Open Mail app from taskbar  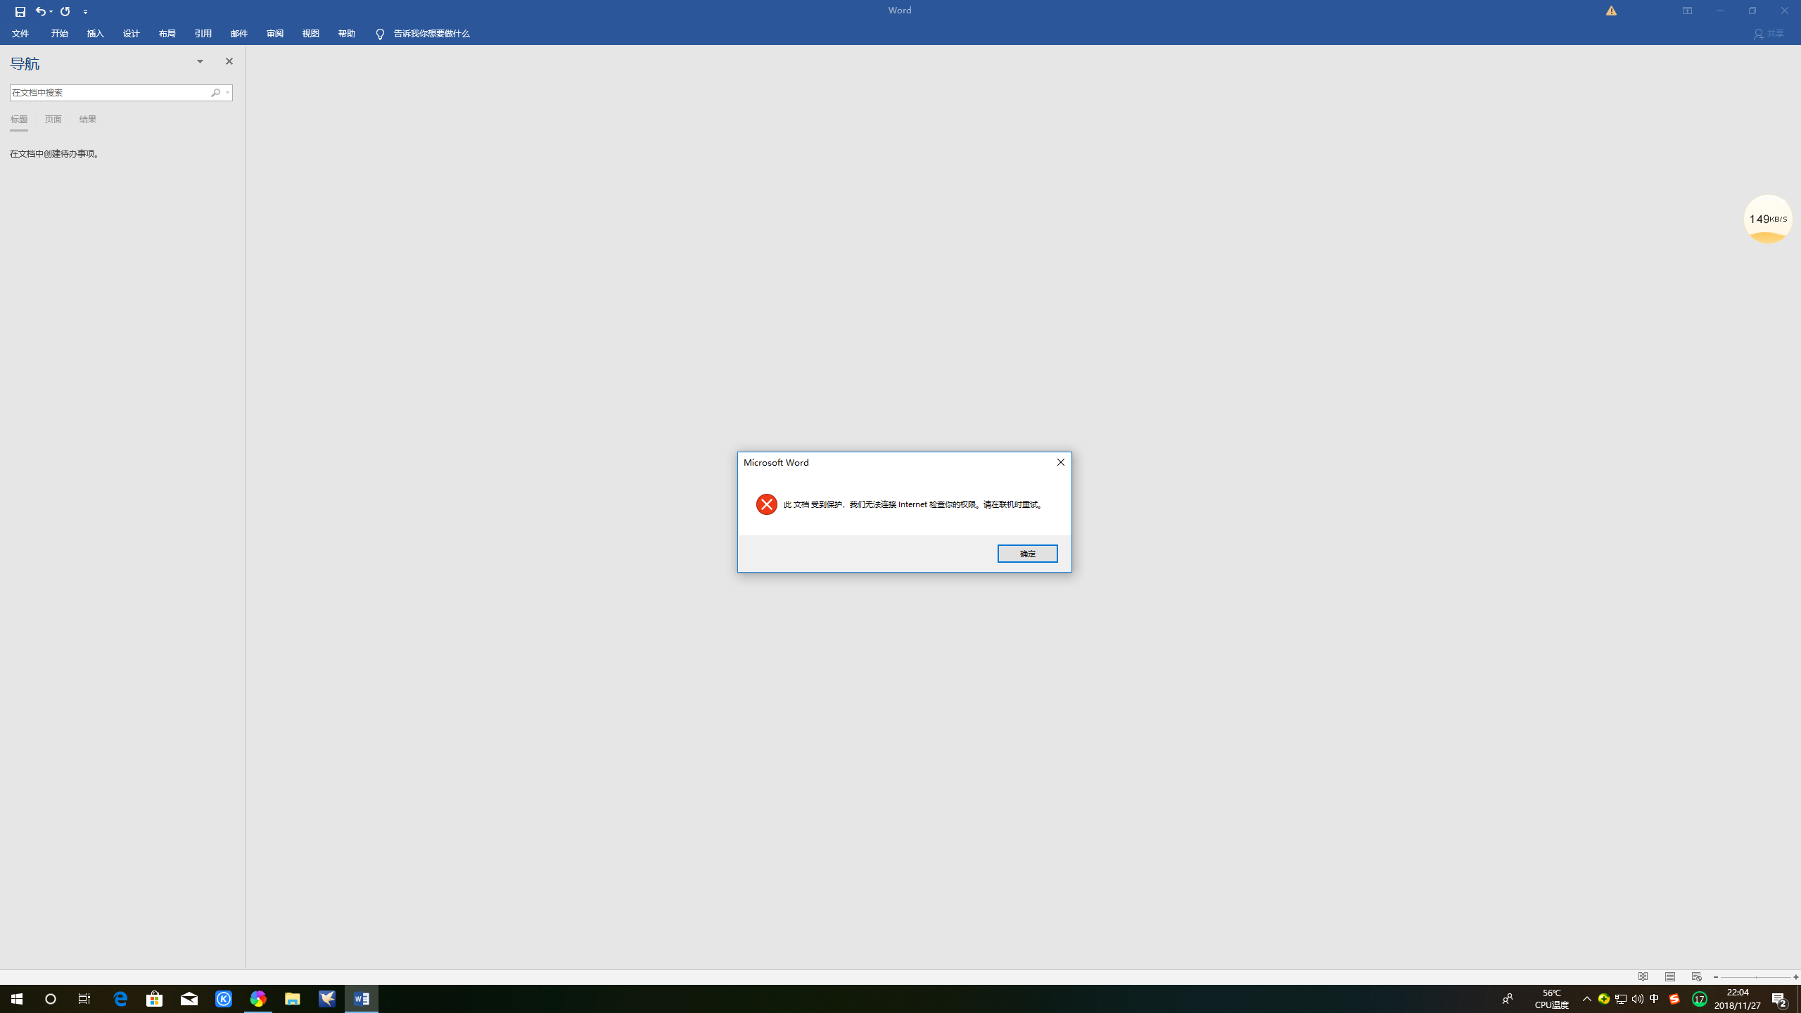click(189, 999)
